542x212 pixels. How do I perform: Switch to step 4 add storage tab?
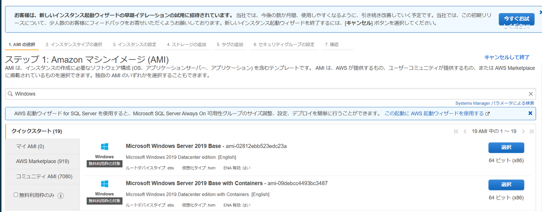click(x=187, y=45)
